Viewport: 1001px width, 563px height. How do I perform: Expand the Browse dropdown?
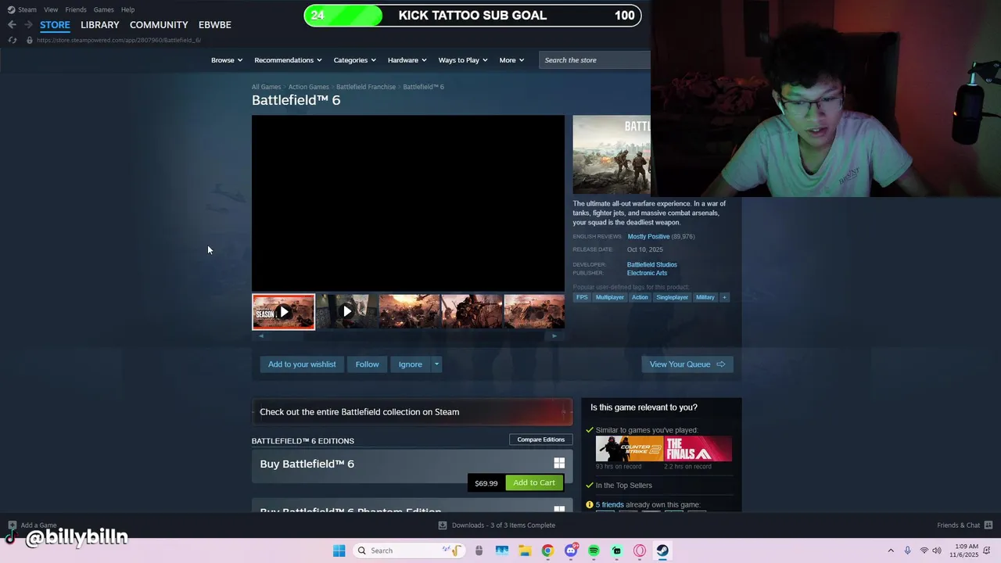[x=227, y=60]
